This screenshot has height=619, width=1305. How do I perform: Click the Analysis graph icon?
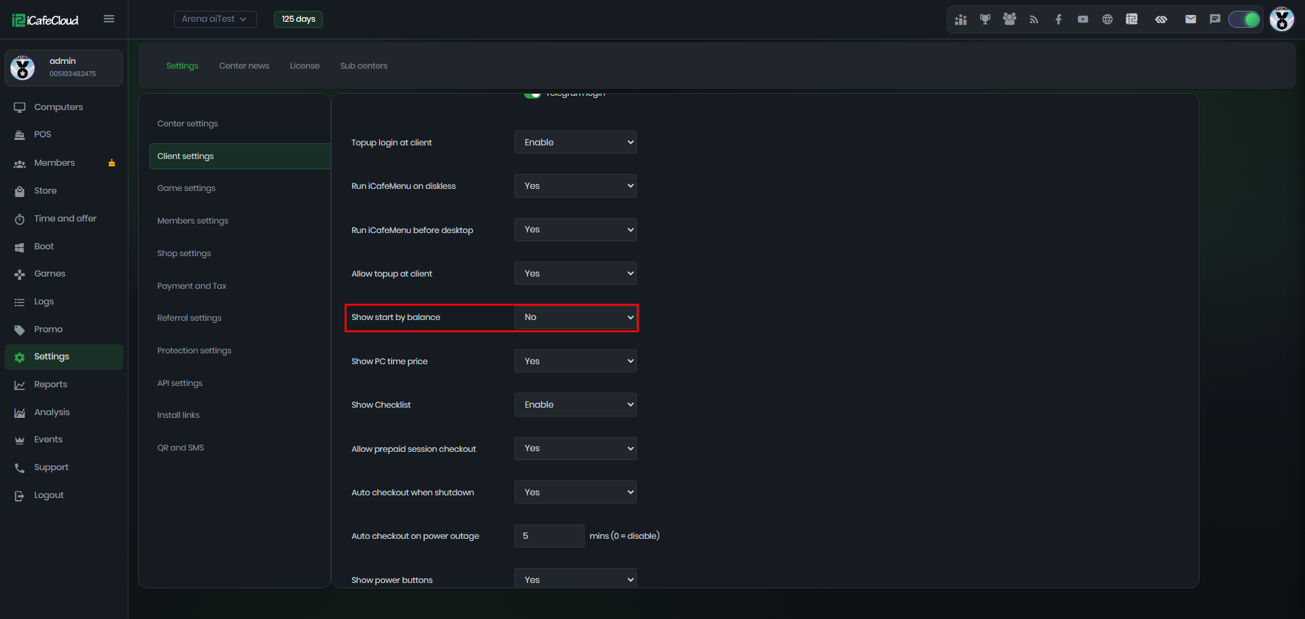click(20, 413)
